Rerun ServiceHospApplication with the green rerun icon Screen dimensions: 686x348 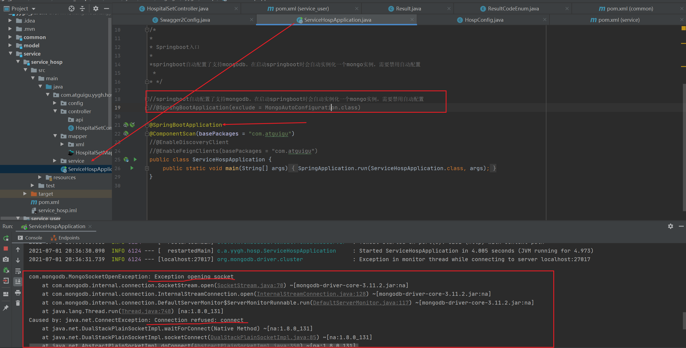pyautogui.click(x=6, y=238)
